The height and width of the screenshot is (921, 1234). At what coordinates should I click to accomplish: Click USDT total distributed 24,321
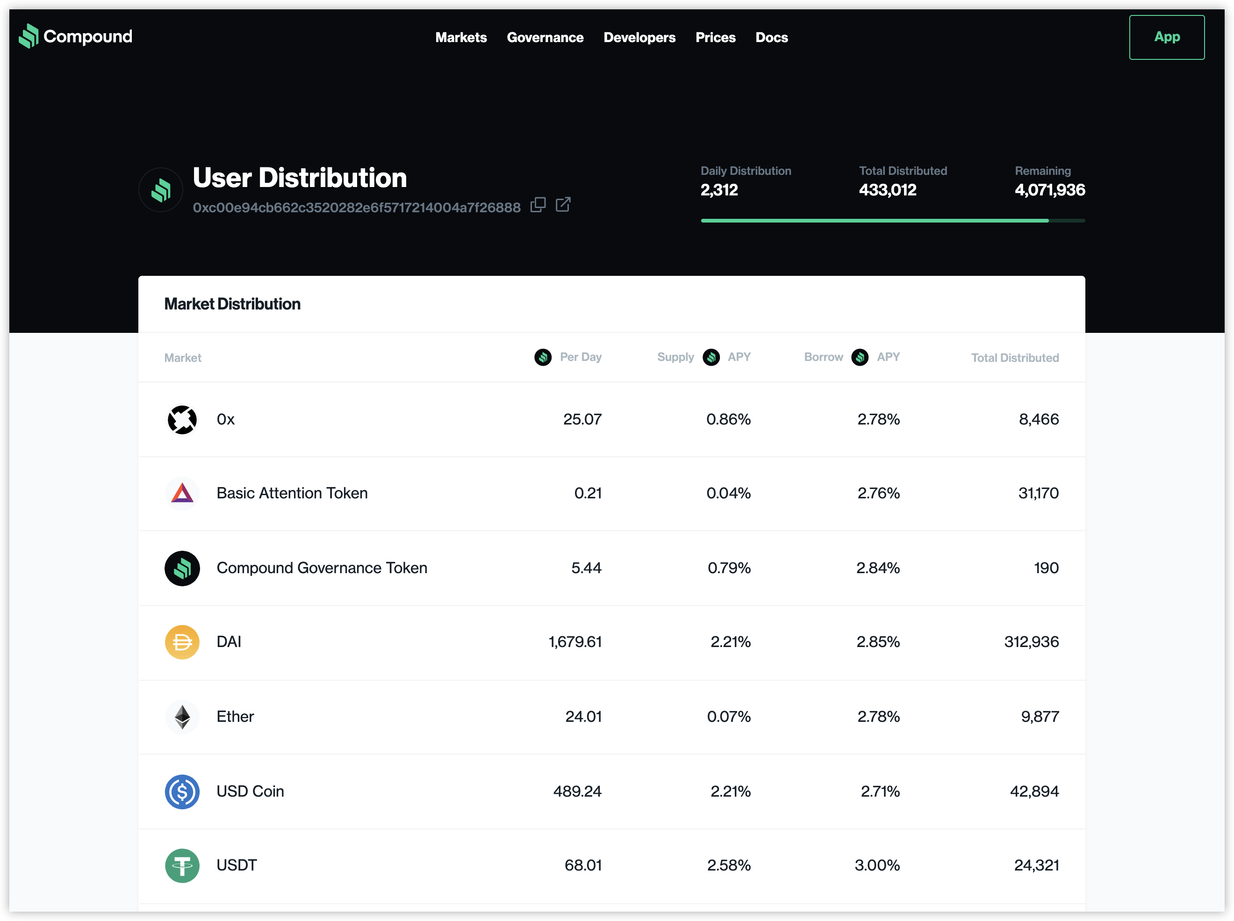1036,866
